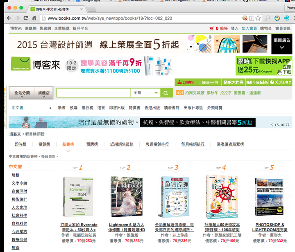Reload the page with the refresh icon

point(26,18)
